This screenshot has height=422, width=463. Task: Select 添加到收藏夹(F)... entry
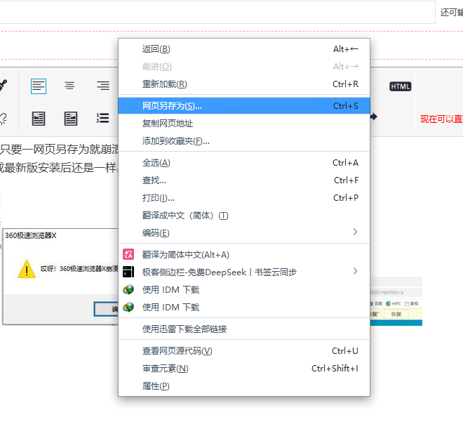244,141
